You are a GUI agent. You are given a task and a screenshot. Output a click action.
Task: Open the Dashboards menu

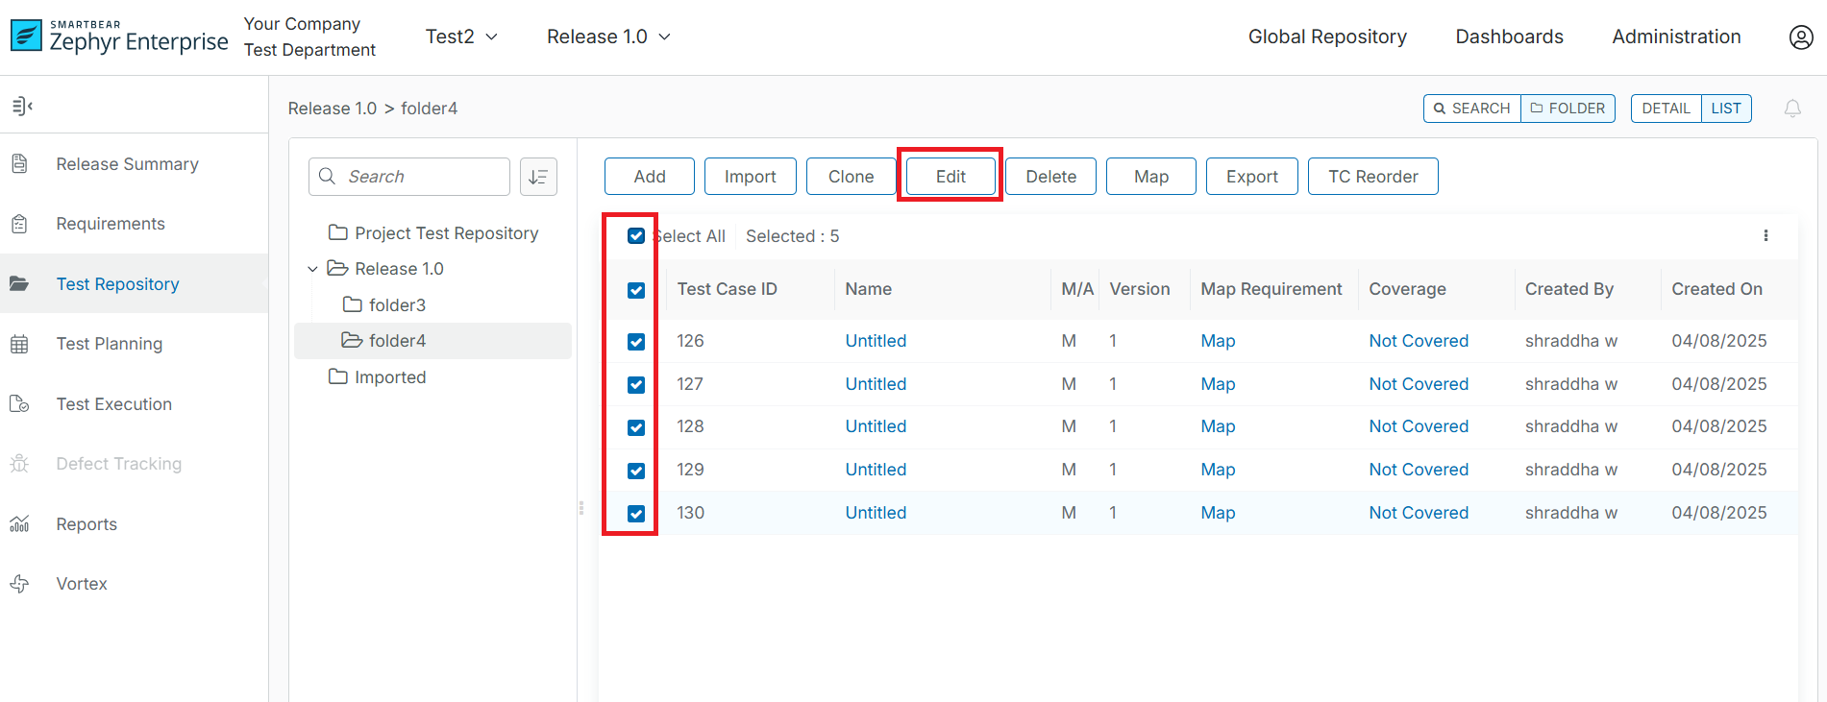(x=1509, y=36)
